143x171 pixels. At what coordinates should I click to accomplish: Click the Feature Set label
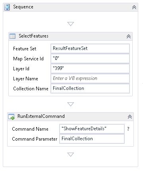point(25,49)
